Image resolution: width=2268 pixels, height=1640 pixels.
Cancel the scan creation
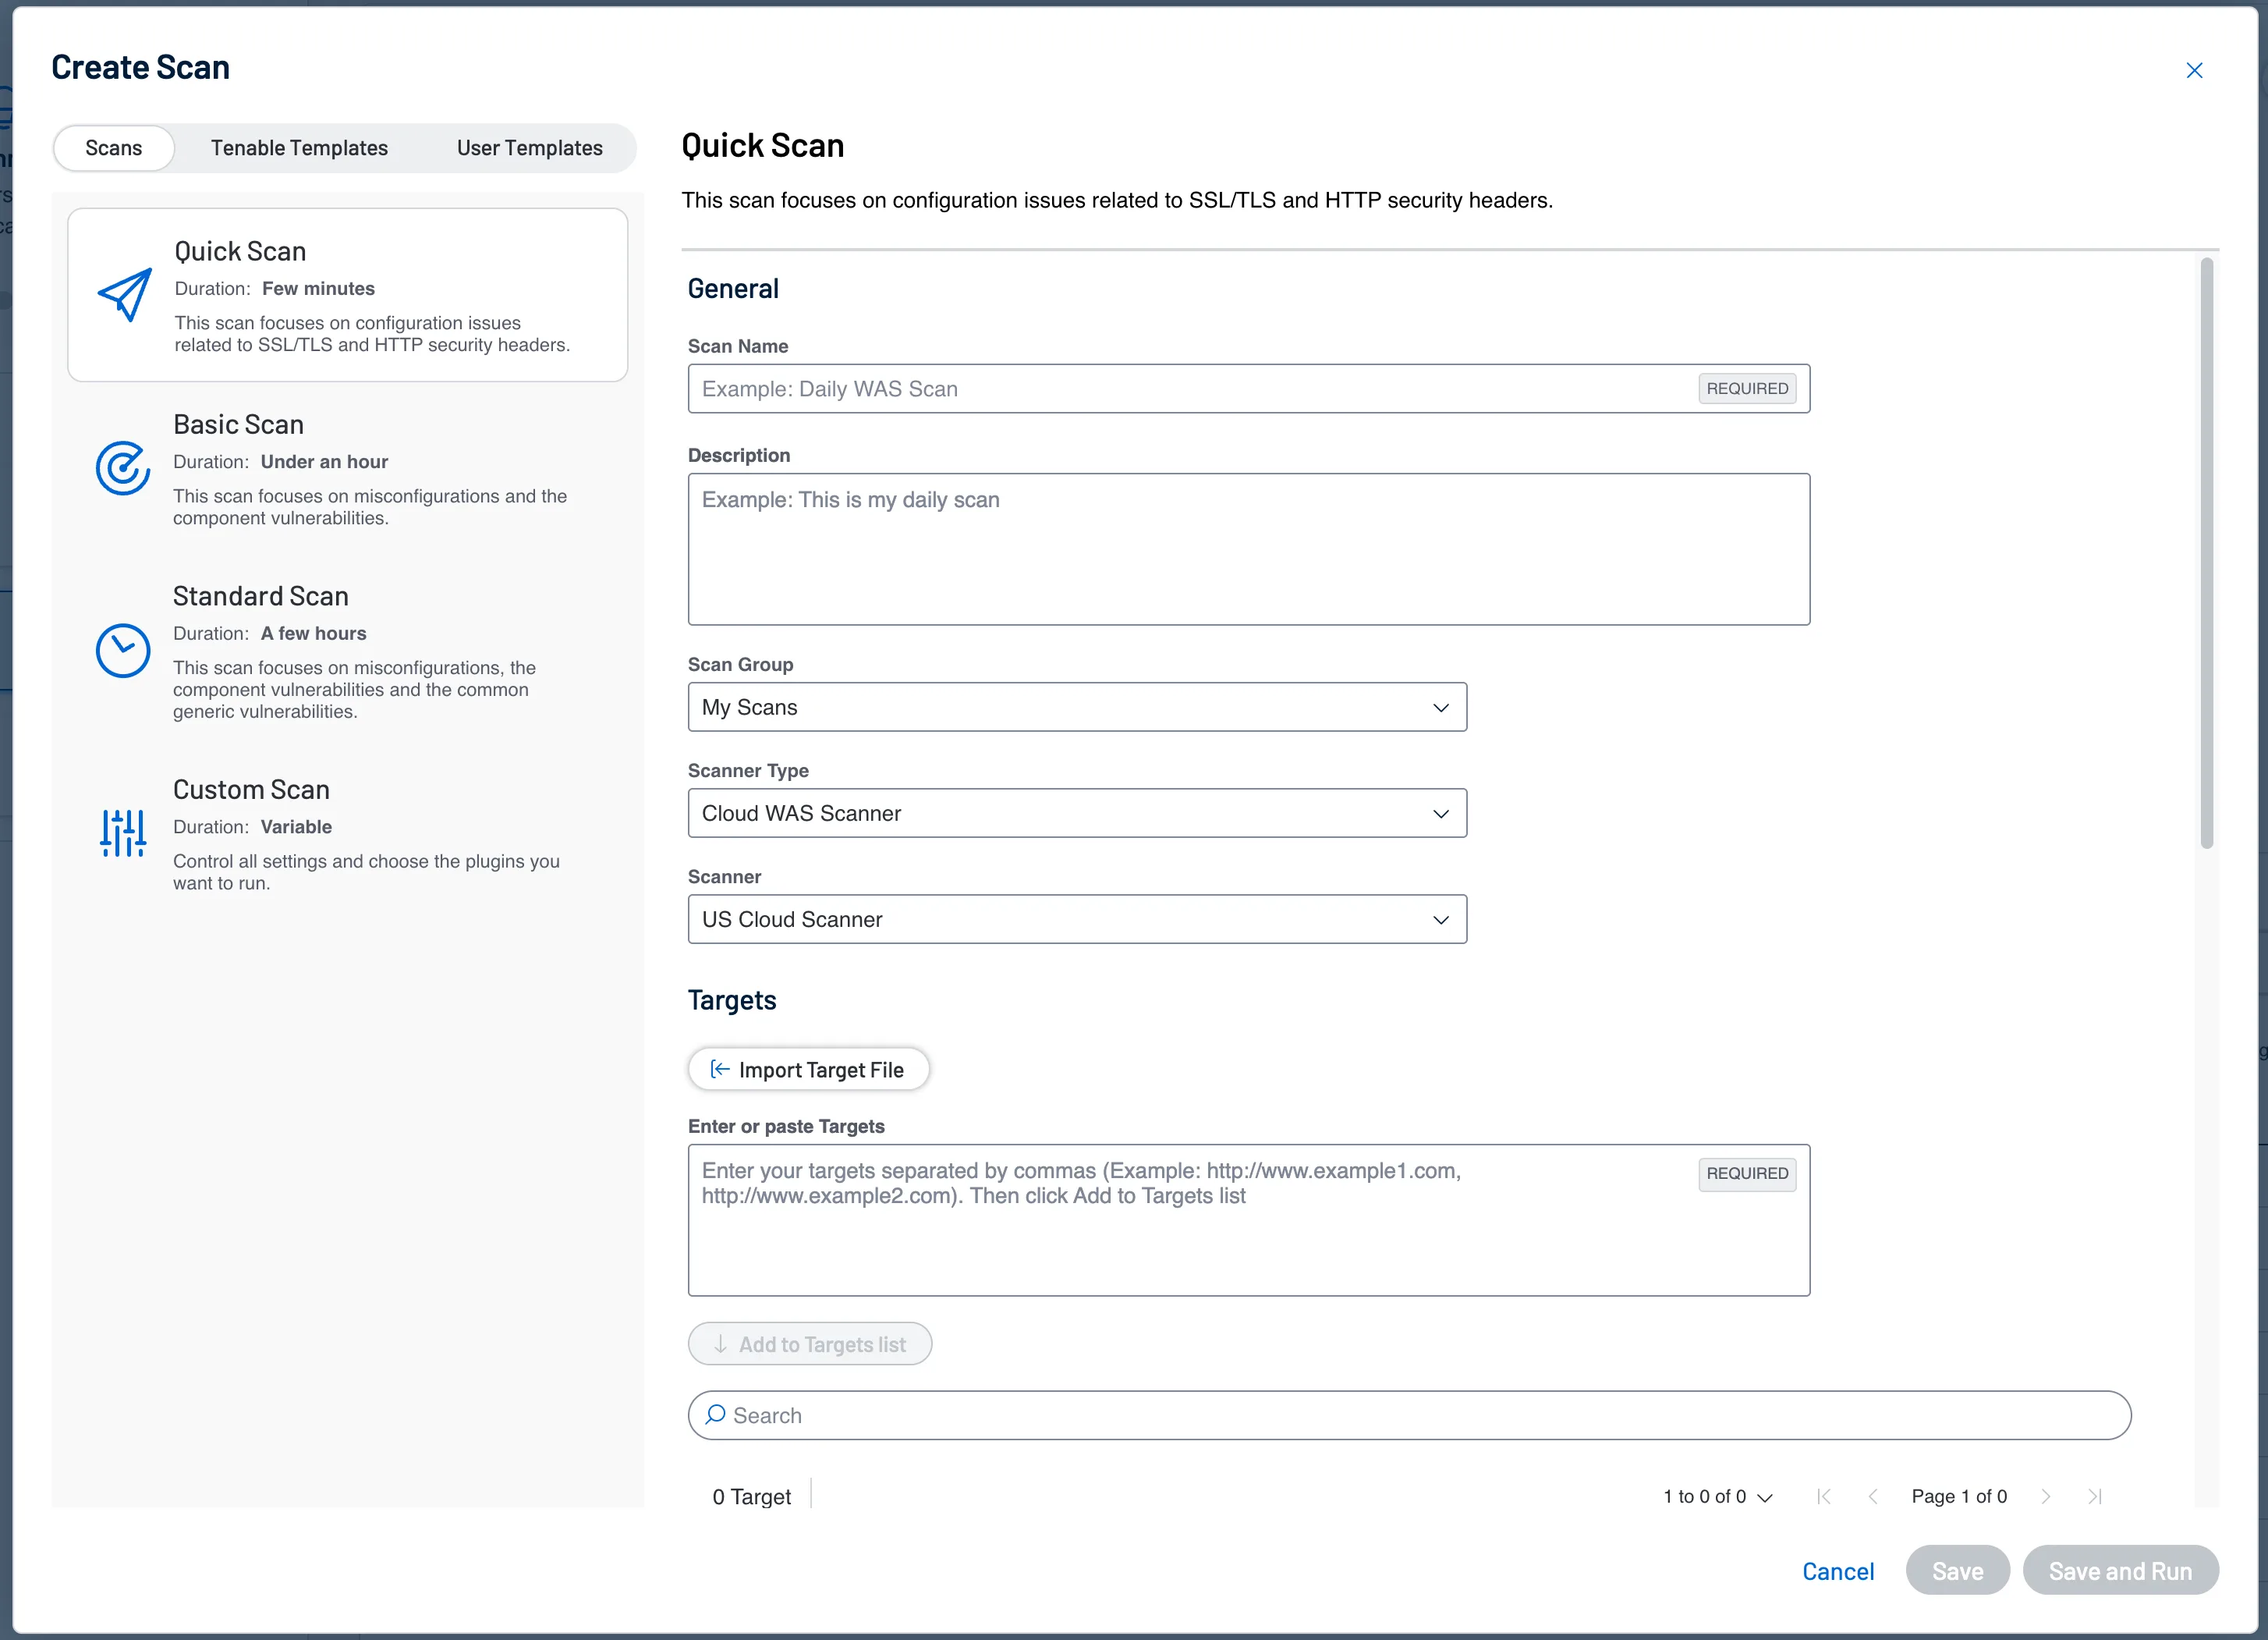[x=1839, y=1570]
